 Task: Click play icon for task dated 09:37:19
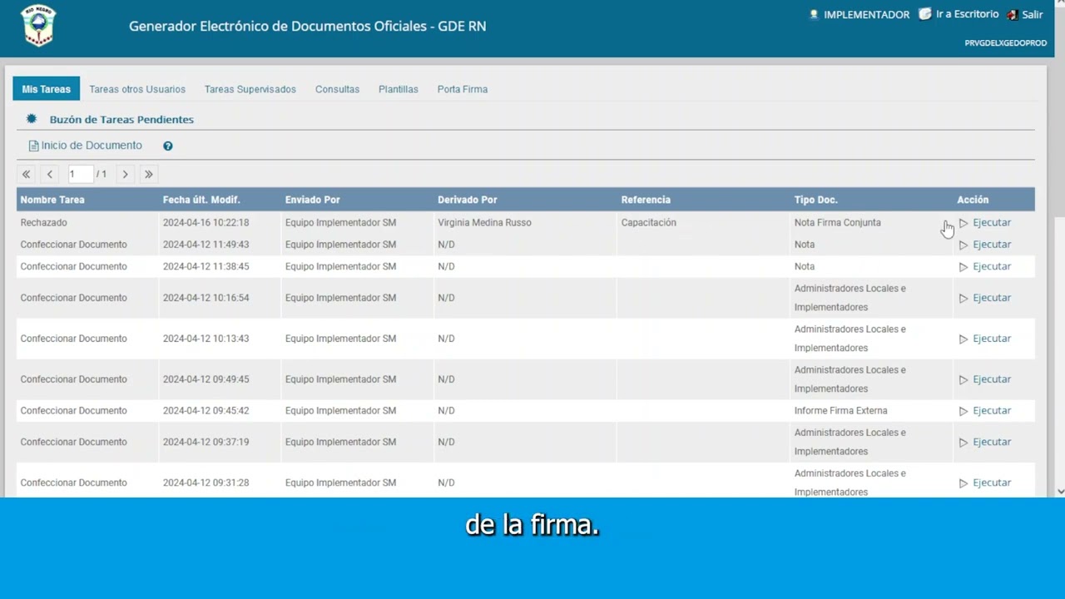click(x=963, y=443)
